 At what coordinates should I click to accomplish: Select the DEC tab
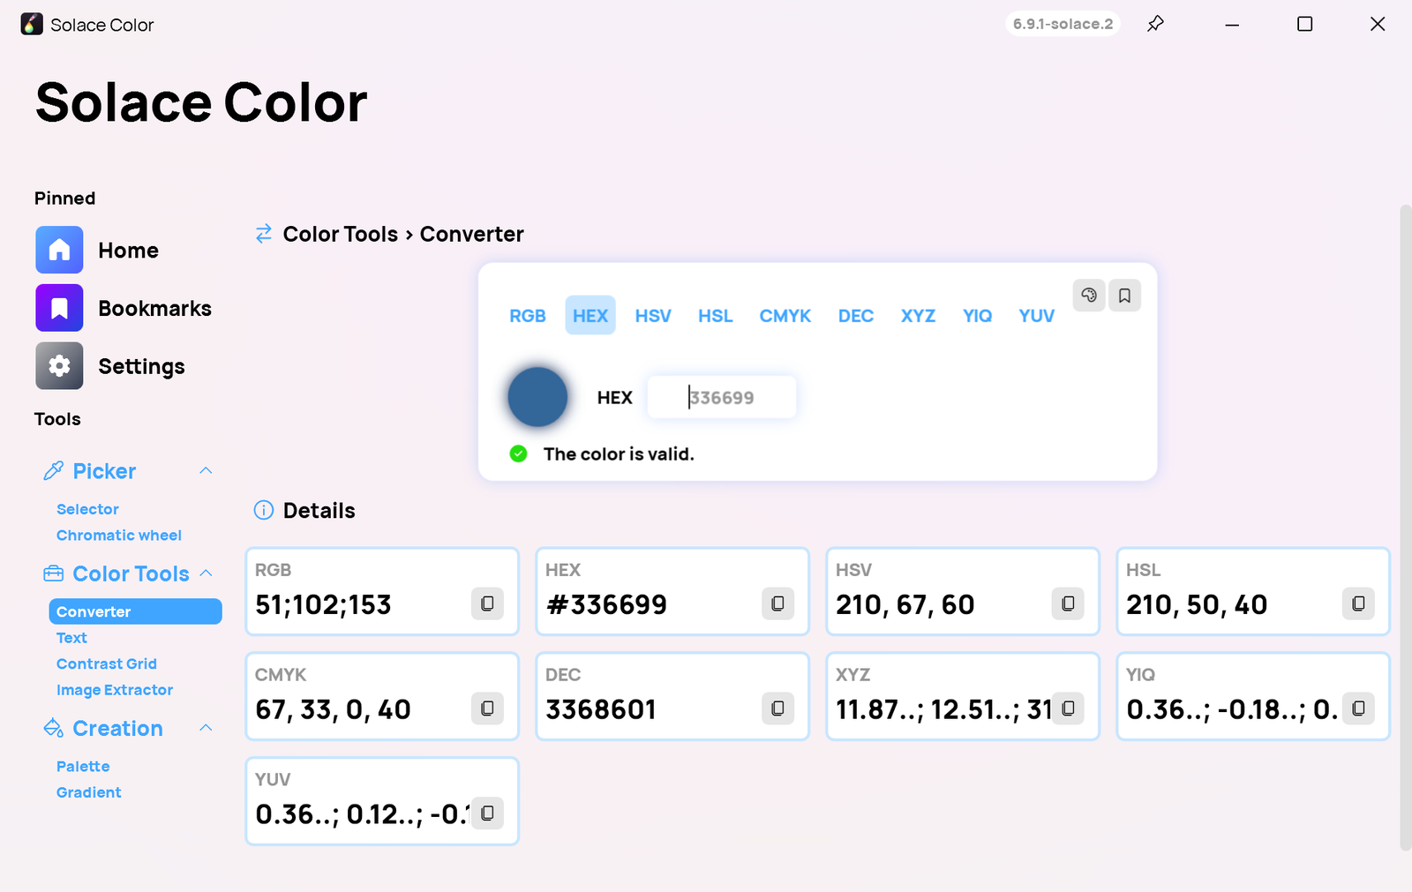pyautogui.click(x=856, y=316)
